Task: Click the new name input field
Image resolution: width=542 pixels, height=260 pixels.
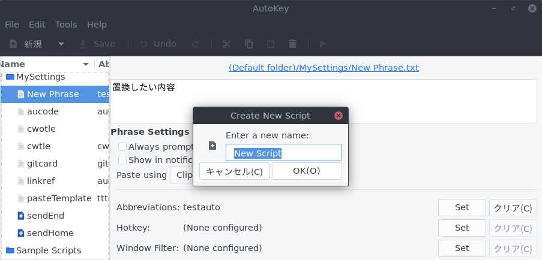Action: click(x=284, y=153)
